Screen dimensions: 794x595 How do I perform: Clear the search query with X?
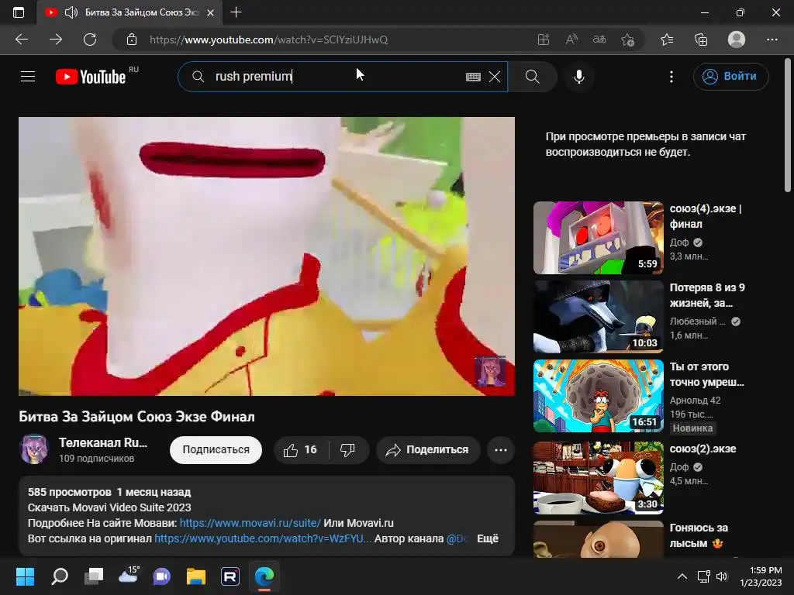point(495,77)
